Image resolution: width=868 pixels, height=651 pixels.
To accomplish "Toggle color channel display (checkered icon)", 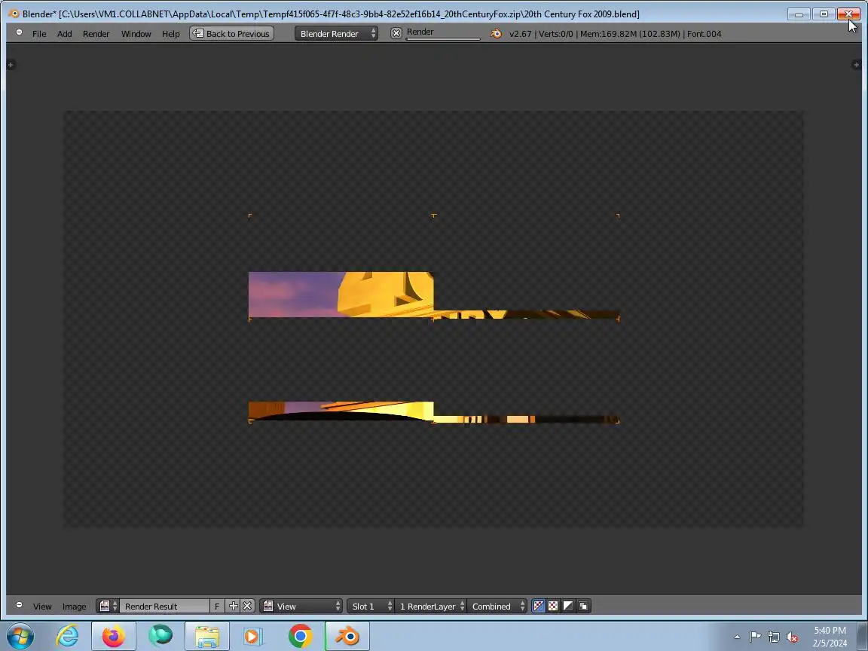I will 553,606.
